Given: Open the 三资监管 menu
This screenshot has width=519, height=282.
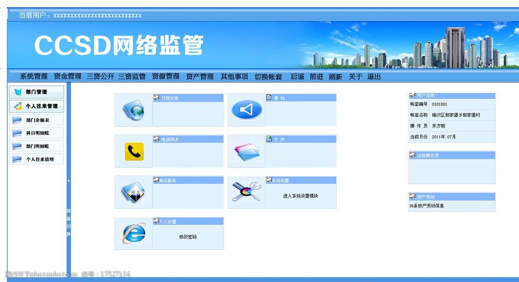Looking at the screenshot, I should point(132,77).
